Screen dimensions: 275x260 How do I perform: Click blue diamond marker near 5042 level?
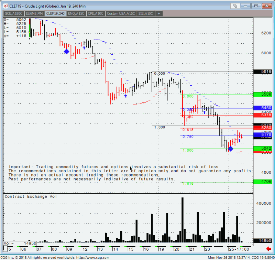point(231,149)
